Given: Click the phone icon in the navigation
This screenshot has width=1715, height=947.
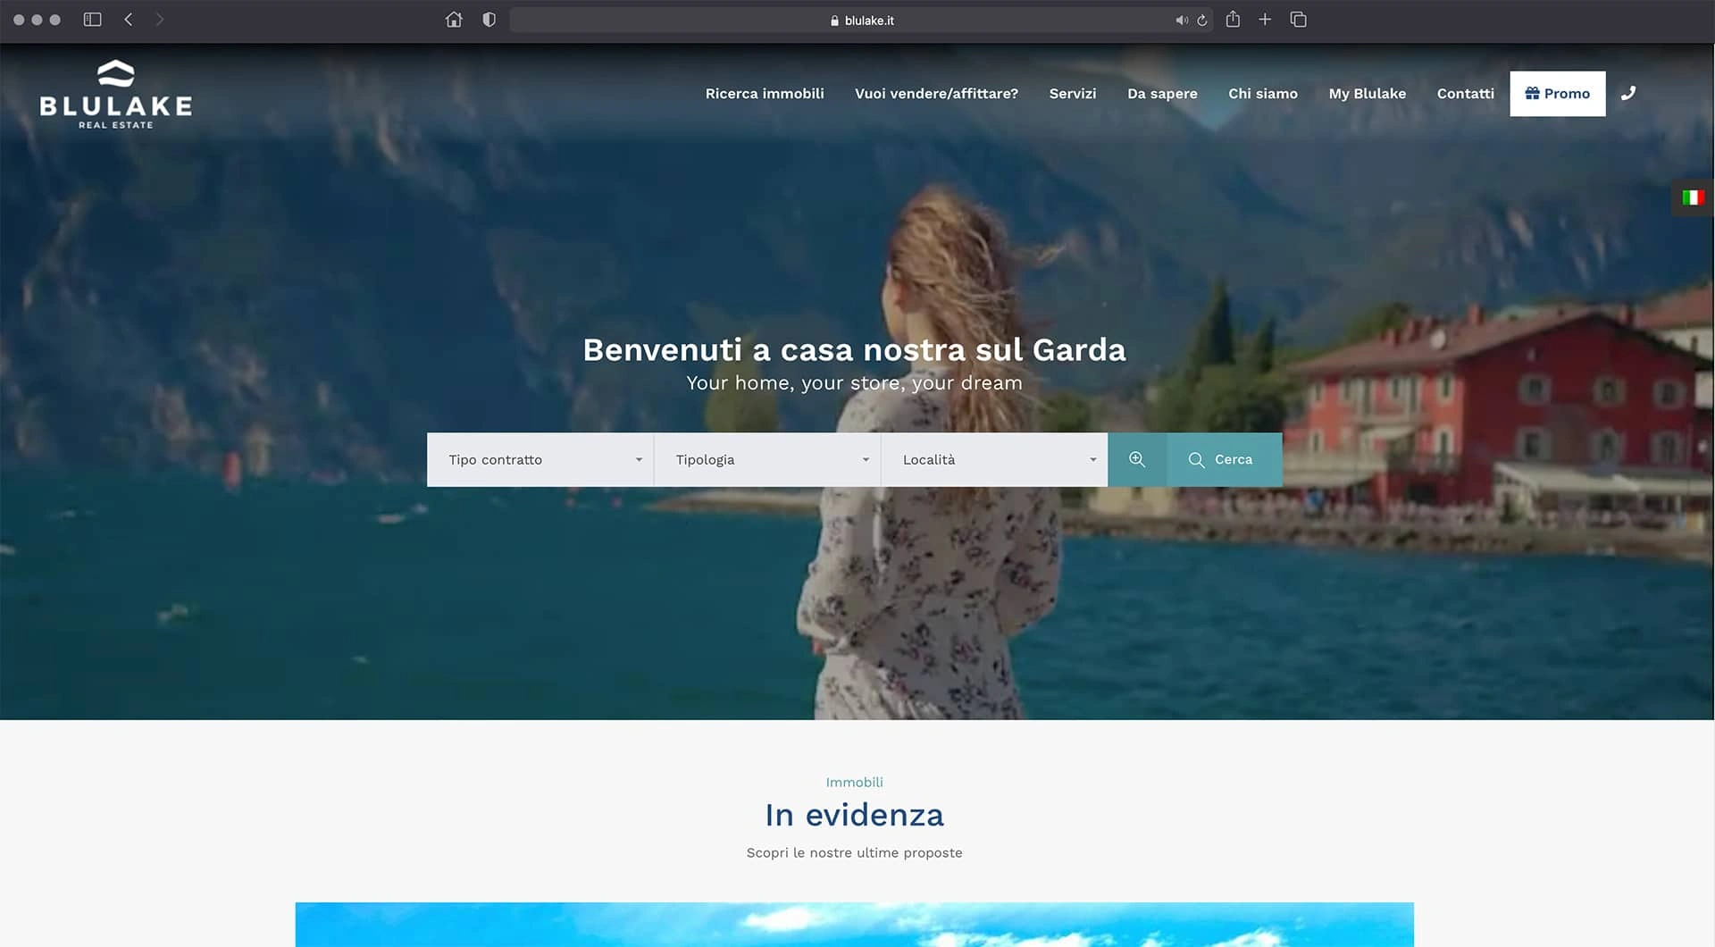Looking at the screenshot, I should click(x=1628, y=93).
